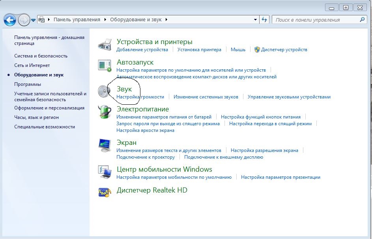This screenshot has width=372, height=239.
Task: Click Запрос пароля при выходе из спящего режима
Action: (168, 124)
